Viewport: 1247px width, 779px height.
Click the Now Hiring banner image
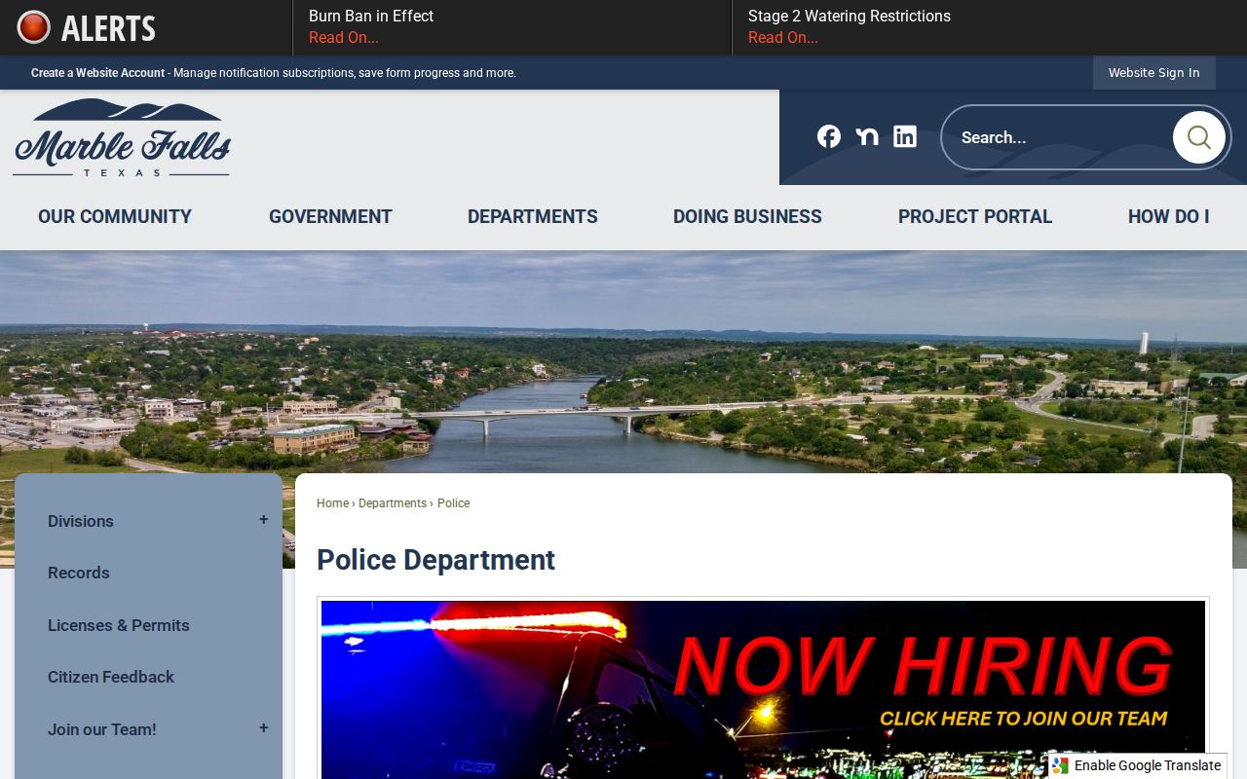pos(763,689)
